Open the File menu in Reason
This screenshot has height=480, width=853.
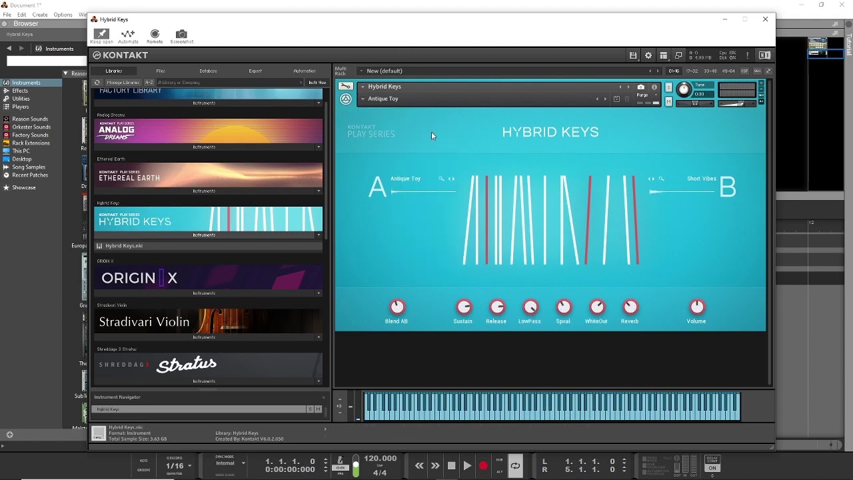coord(7,15)
